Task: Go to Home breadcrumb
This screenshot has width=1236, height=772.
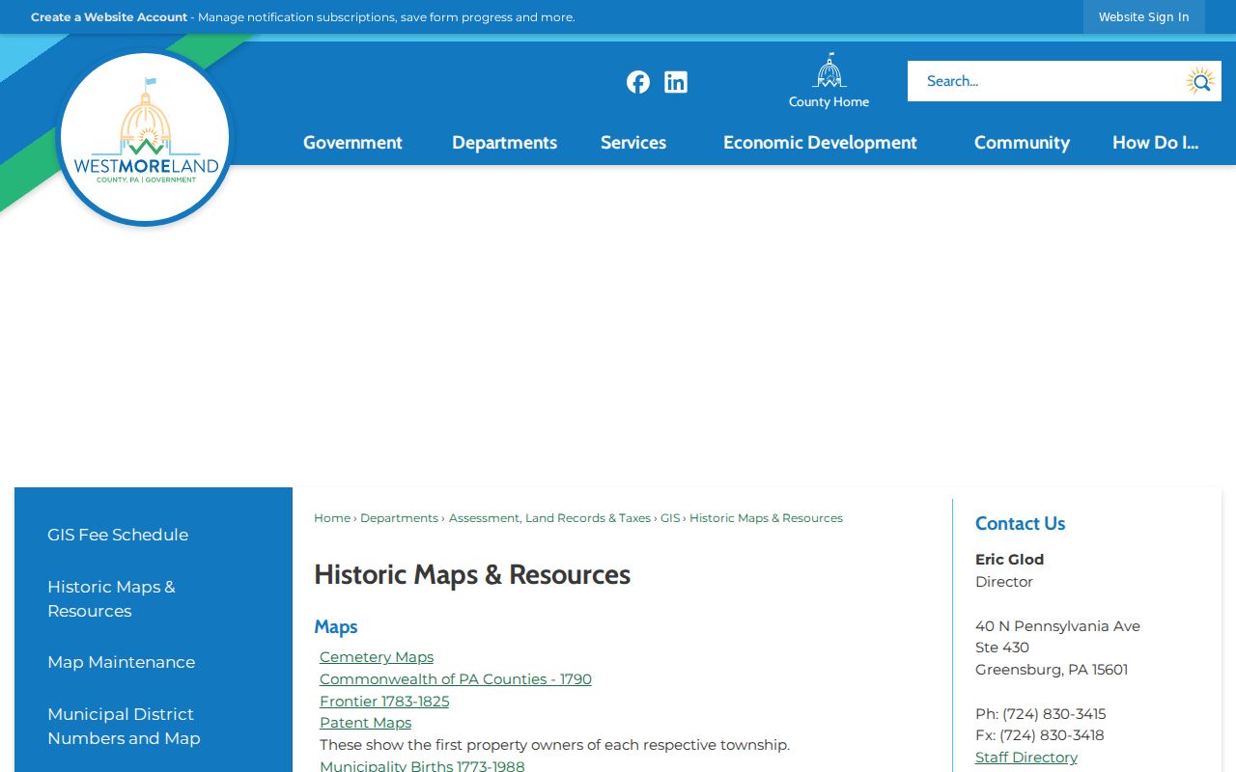Action: 332,518
